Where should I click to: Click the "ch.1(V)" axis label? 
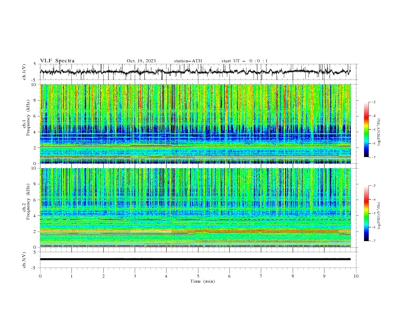click(24, 72)
